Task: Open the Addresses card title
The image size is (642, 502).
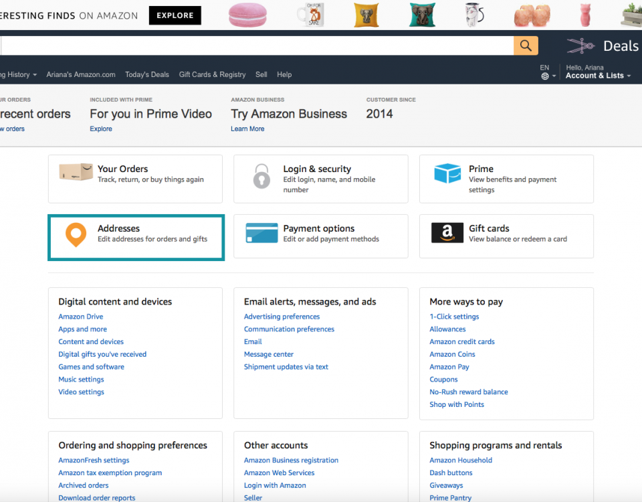Action: [118, 228]
